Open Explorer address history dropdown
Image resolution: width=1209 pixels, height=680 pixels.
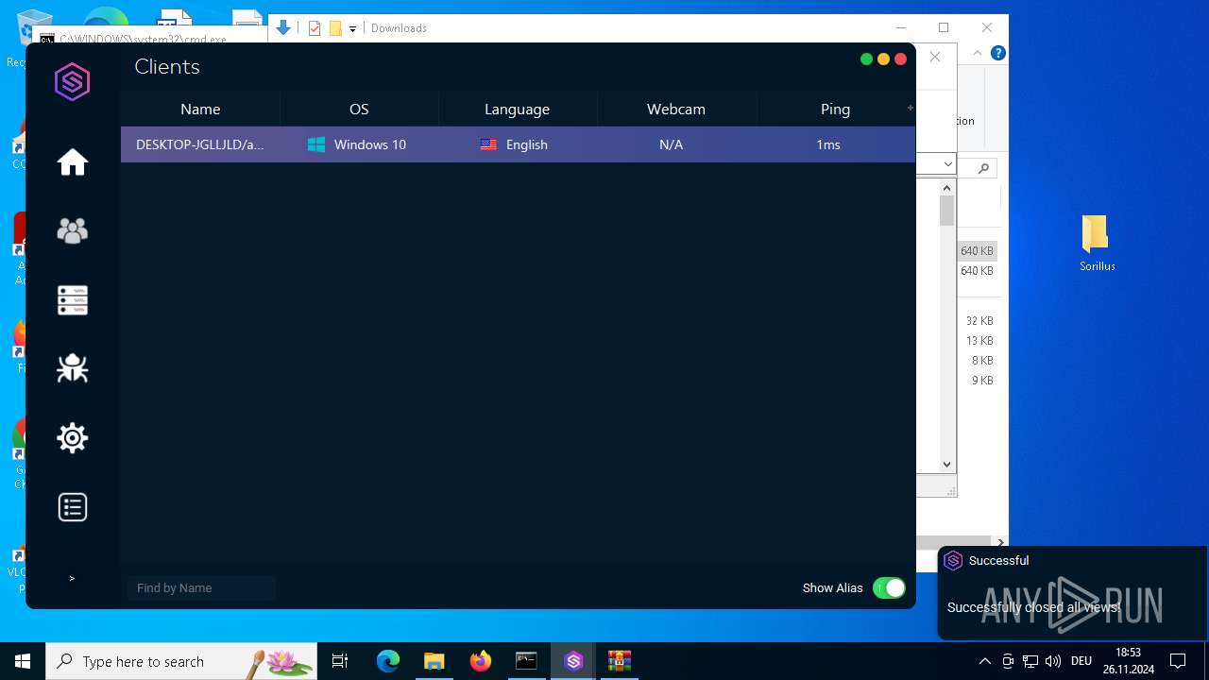coord(947,165)
